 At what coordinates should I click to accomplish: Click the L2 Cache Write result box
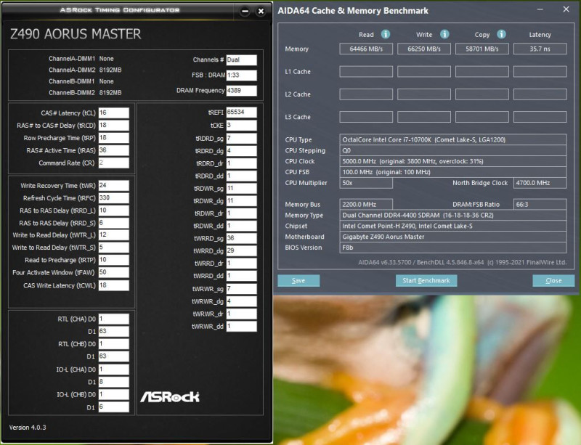(x=424, y=94)
